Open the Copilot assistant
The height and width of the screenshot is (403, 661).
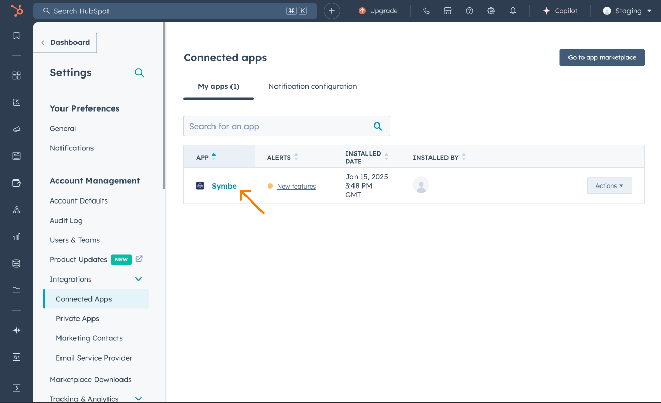click(560, 11)
